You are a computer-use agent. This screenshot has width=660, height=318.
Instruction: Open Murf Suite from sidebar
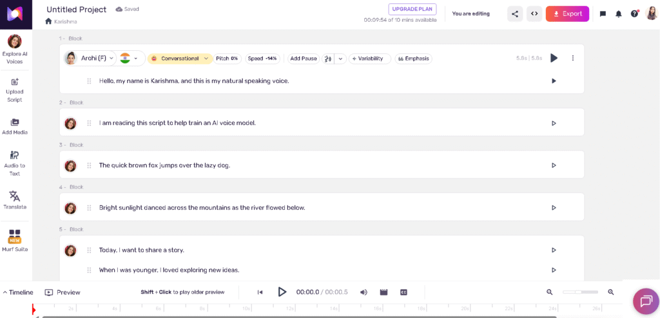click(14, 240)
